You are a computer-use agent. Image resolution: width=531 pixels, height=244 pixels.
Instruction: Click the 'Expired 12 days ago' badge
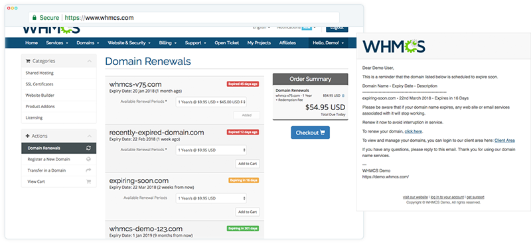point(243,132)
